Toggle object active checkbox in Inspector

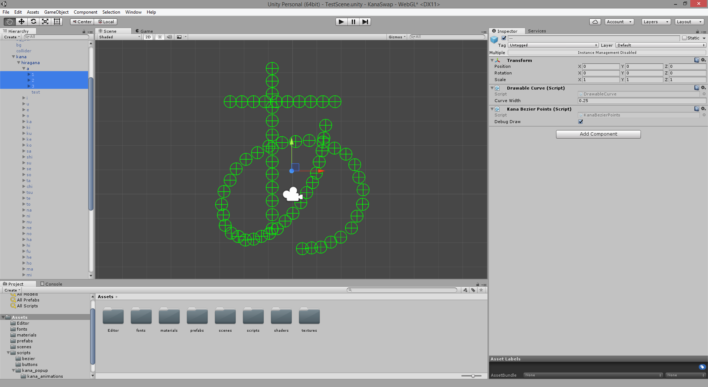click(x=504, y=38)
